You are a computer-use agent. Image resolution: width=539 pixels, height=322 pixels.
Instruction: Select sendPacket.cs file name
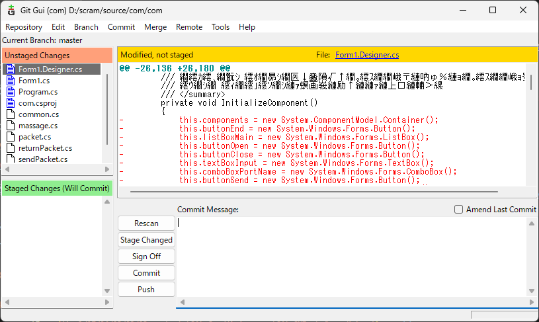(x=43, y=159)
